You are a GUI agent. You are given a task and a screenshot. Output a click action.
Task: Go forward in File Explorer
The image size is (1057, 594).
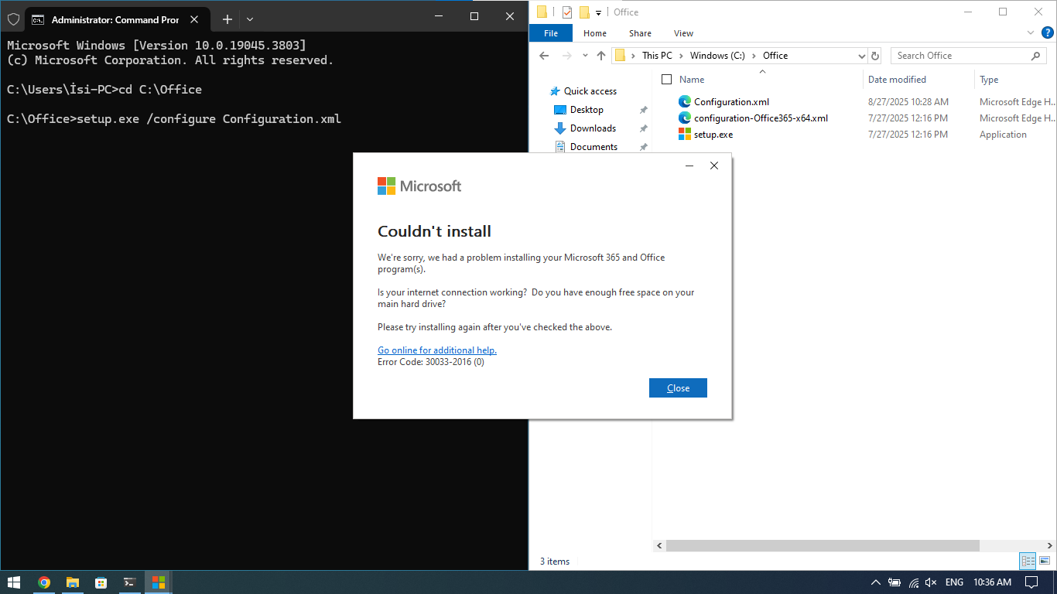[566, 56]
